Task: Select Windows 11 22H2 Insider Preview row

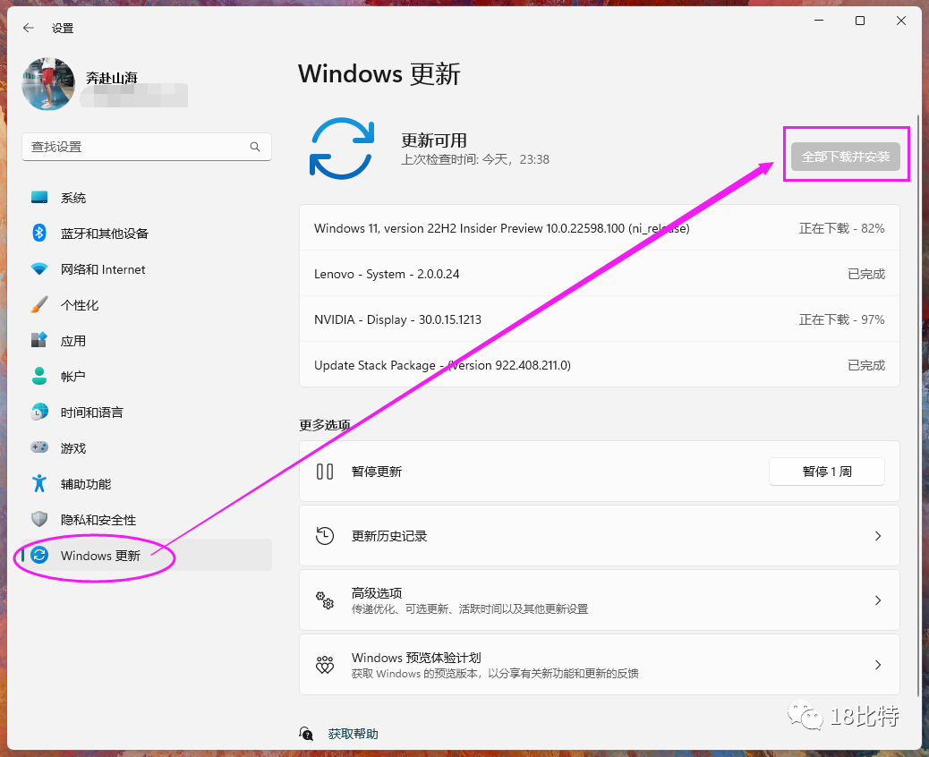Action: pyautogui.click(x=600, y=228)
